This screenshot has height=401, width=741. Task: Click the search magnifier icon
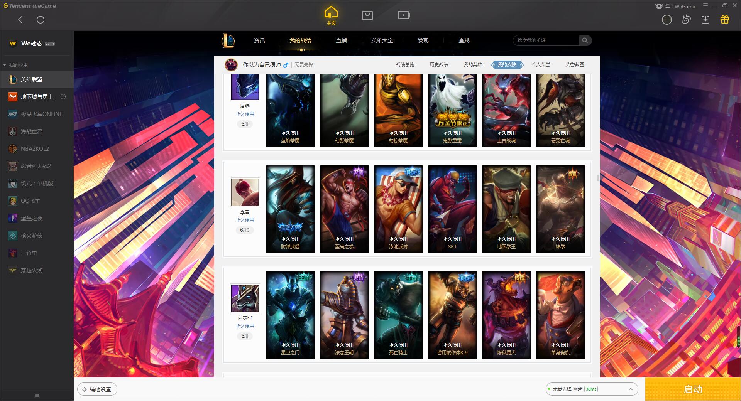(x=585, y=40)
